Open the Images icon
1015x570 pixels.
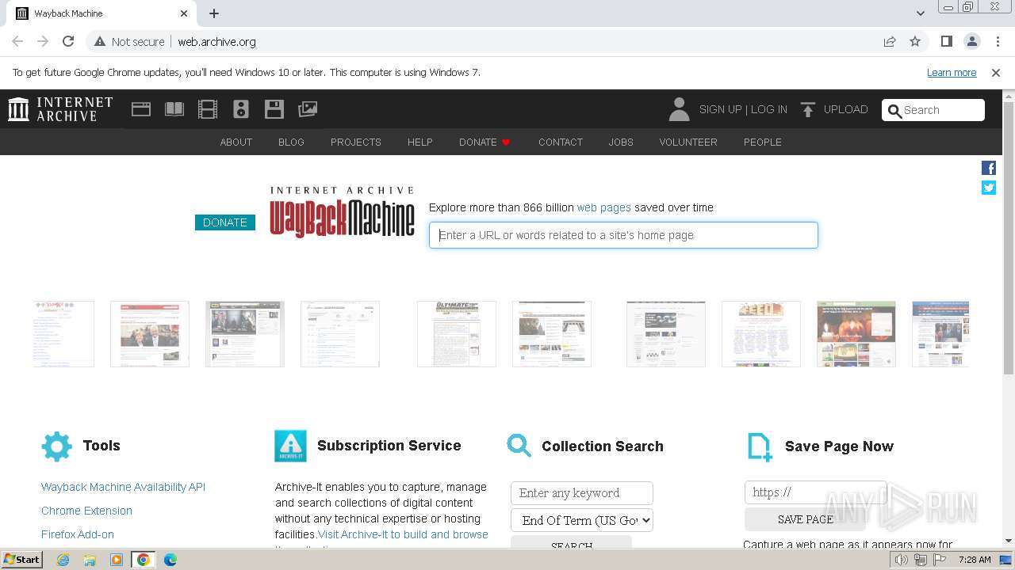[308, 109]
